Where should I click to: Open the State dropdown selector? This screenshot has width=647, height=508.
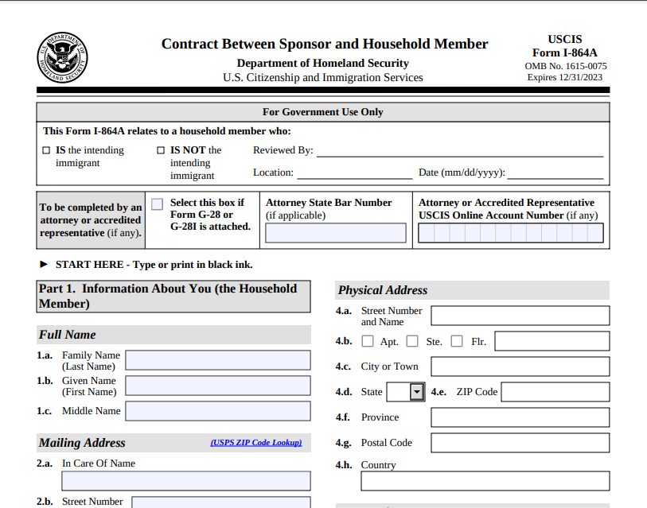tap(415, 392)
